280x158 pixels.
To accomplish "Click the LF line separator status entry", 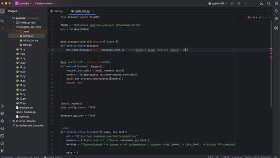I will coord(217,157).
